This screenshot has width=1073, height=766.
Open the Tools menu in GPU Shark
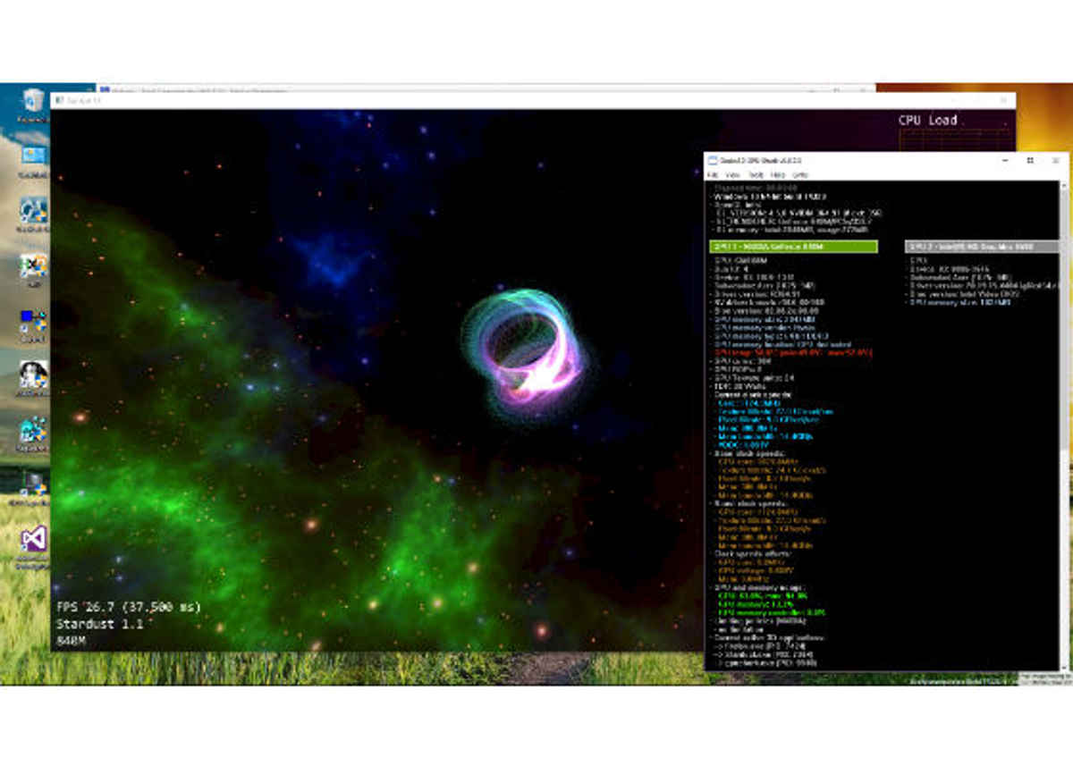756,175
